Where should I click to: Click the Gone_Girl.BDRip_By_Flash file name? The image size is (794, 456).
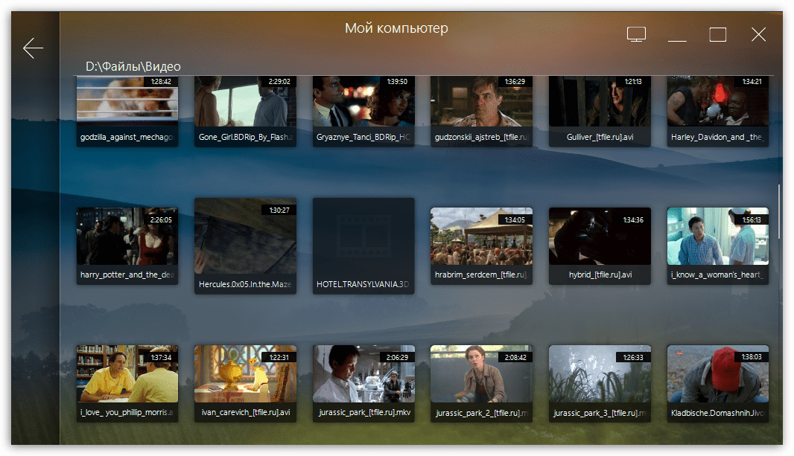(x=245, y=137)
